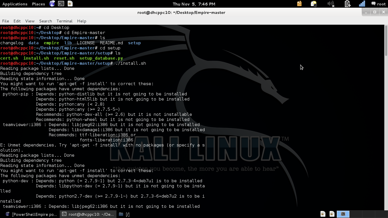Open the View menu

(x=30, y=21)
